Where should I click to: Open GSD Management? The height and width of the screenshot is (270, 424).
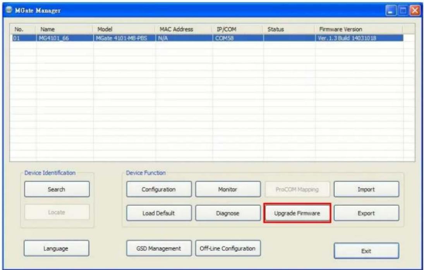click(x=159, y=248)
